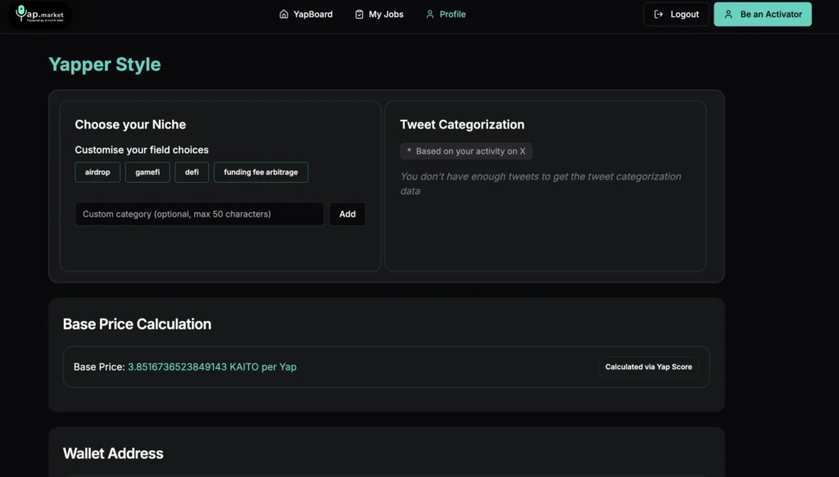Click the not enough tweets message

coord(541,184)
